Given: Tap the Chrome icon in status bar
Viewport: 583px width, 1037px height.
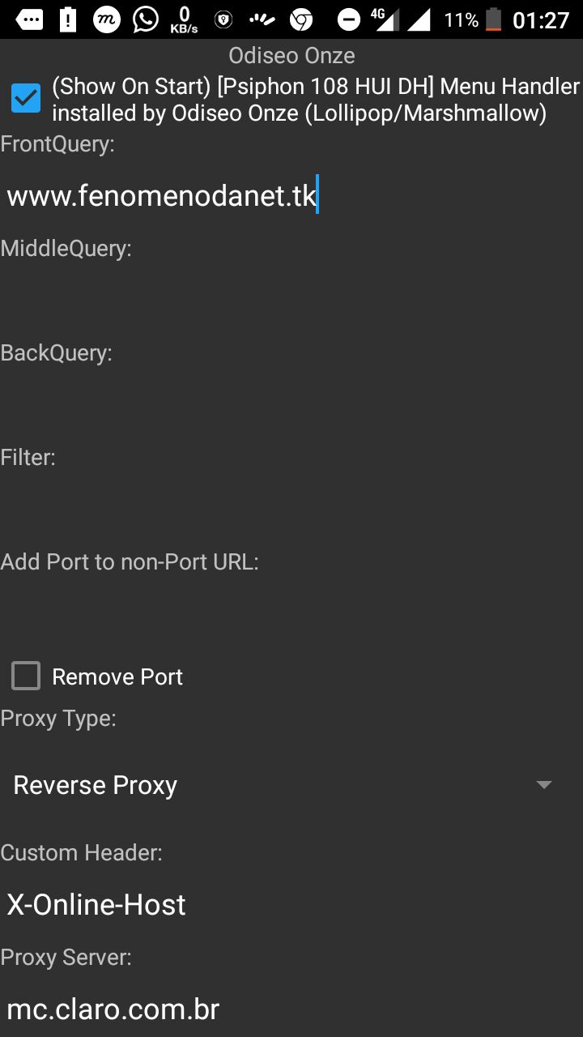Looking at the screenshot, I should tap(301, 20).
